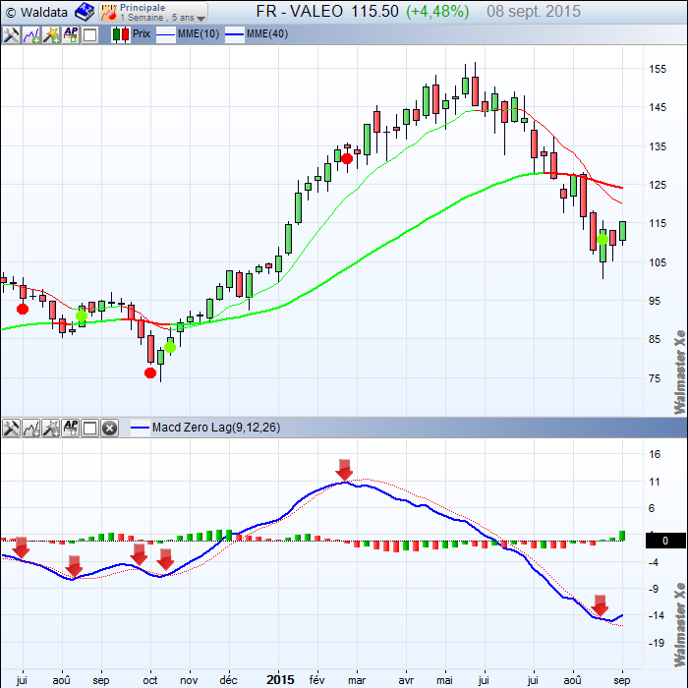Click the MME(10) legend label

pos(199,33)
